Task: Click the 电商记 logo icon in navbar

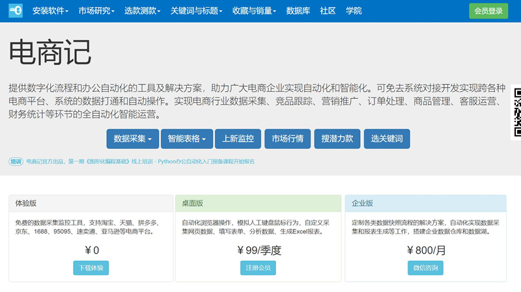Action: click(x=15, y=10)
